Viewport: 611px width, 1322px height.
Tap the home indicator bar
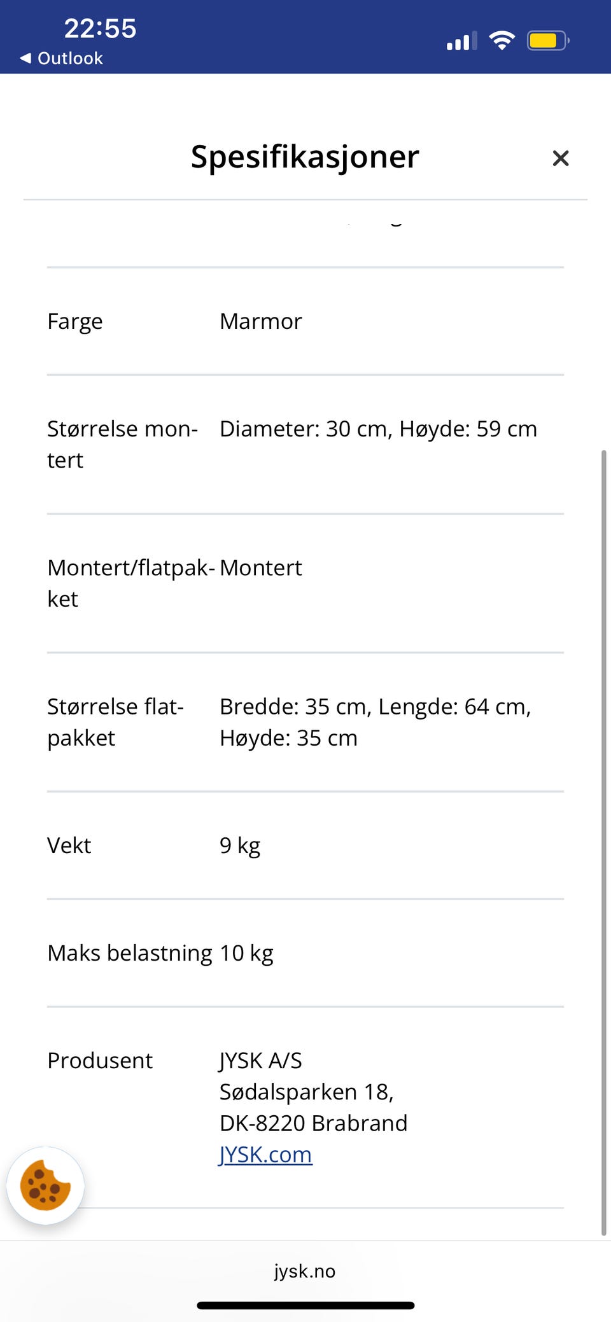(305, 1305)
